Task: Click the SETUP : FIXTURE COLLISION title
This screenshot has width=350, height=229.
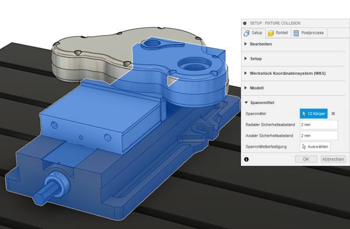Action: pyautogui.click(x=275, y=23)
